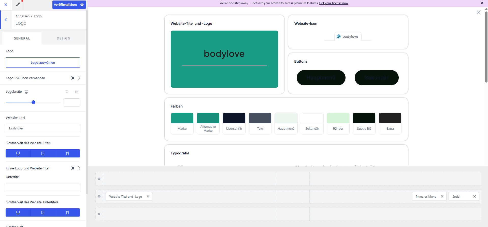The width and height of the screenshot is (488, 227).
Task: Select the Marke color swatch
Action: pyautogui.click(x=182, y=123)
